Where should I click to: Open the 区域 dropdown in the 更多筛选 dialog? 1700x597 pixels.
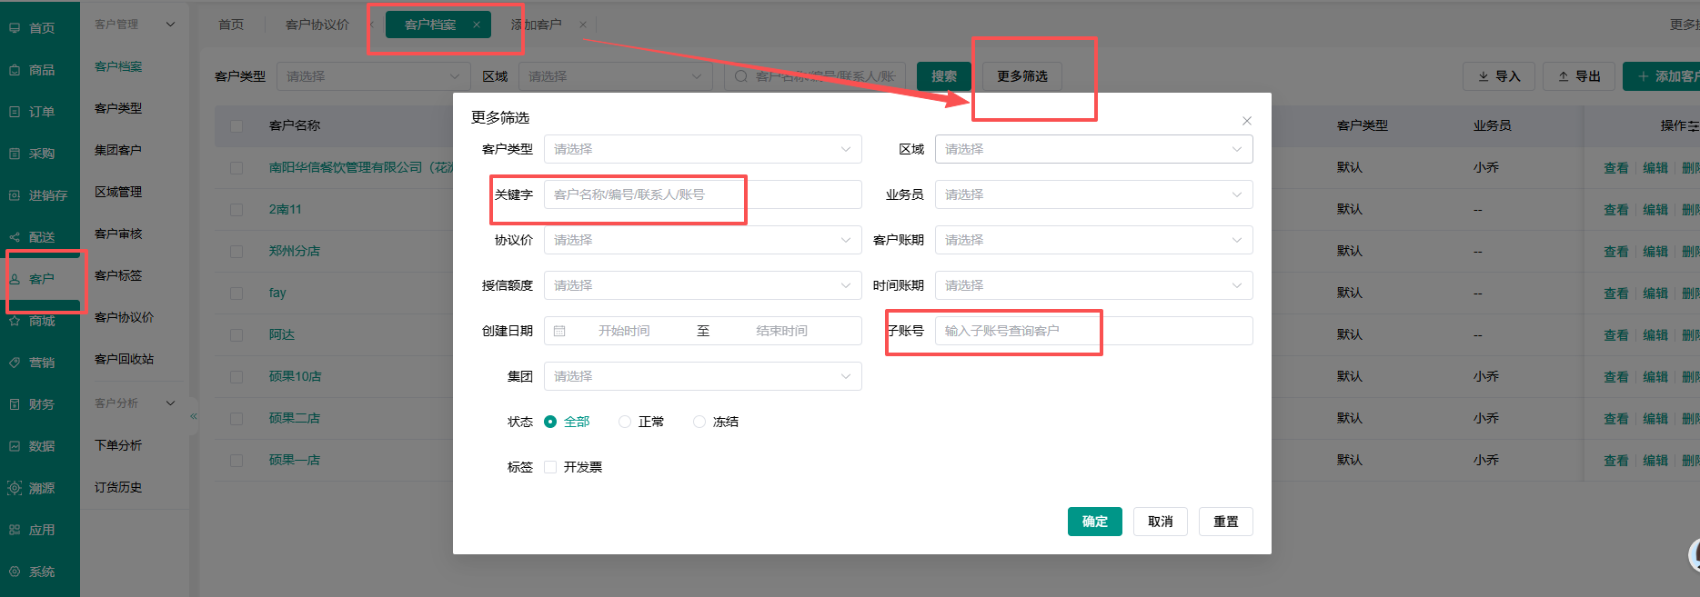tap(1094, 149)
